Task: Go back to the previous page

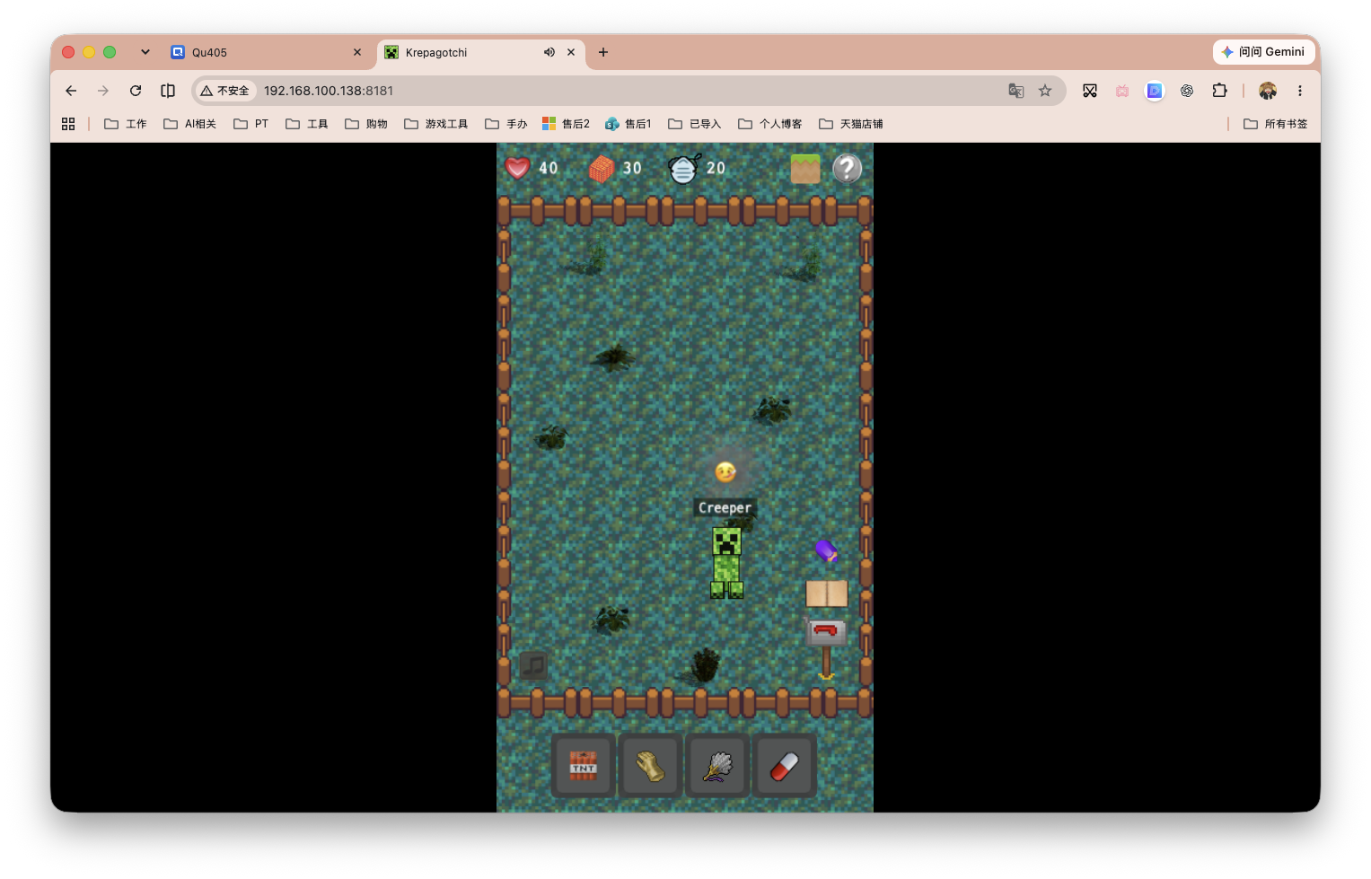Action: click(71, 91)
